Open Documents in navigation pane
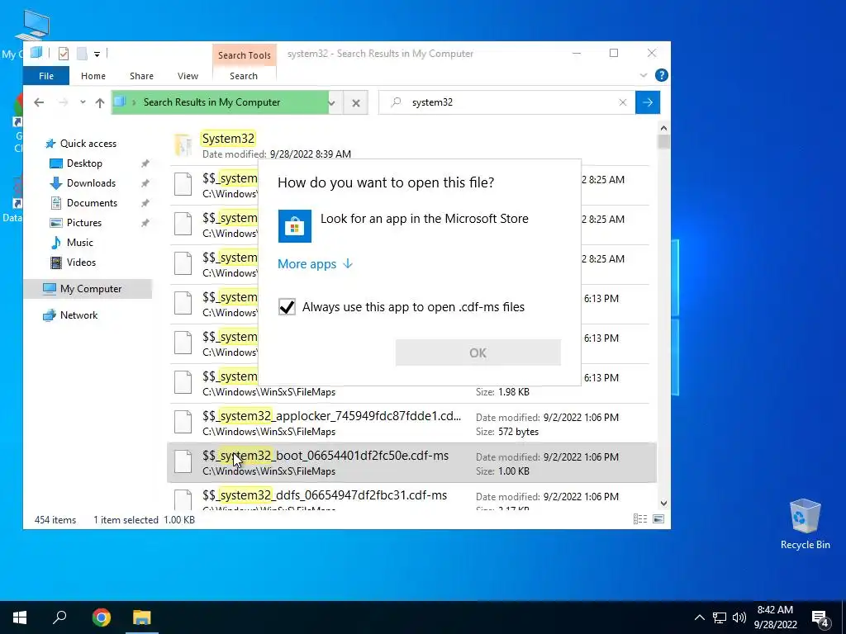This screenshot has width=846, height=634. pyautogui.click(x=92, y=203)
